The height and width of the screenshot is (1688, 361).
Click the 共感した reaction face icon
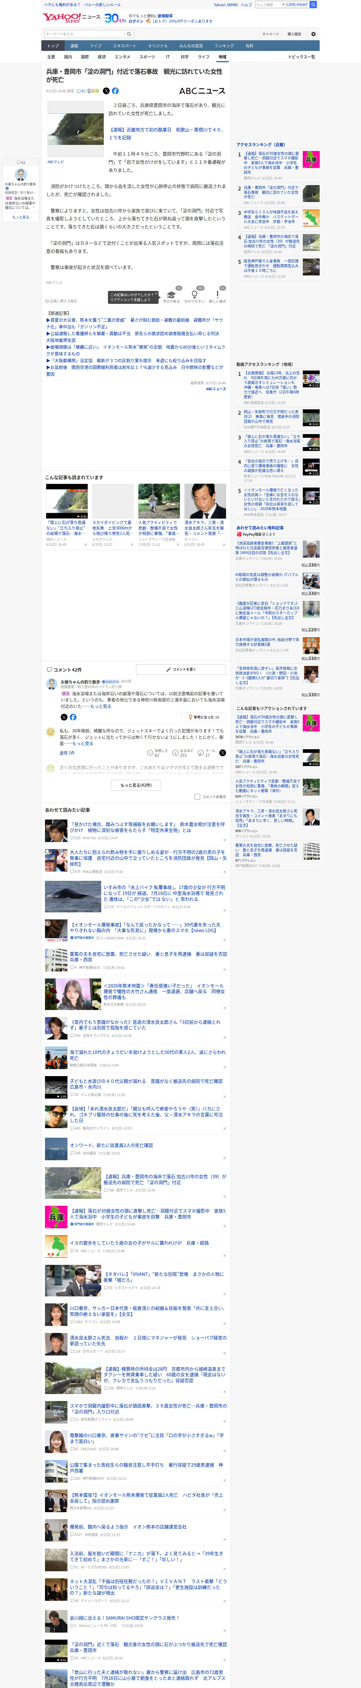[150, 753]
